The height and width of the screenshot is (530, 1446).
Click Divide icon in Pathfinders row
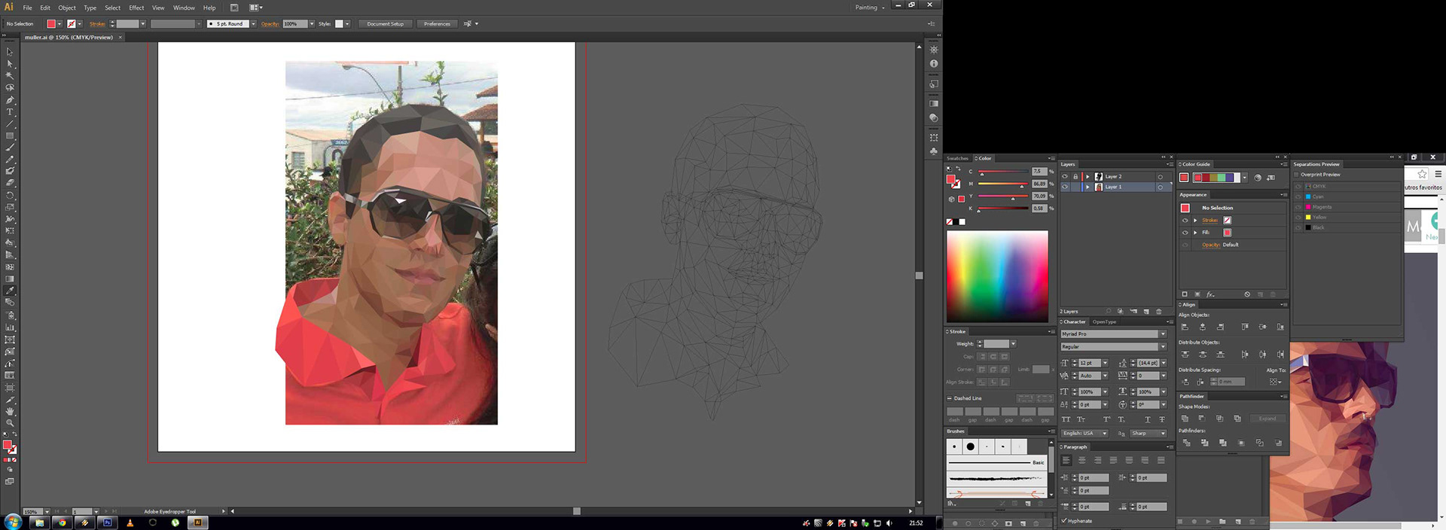point(1186,443)
